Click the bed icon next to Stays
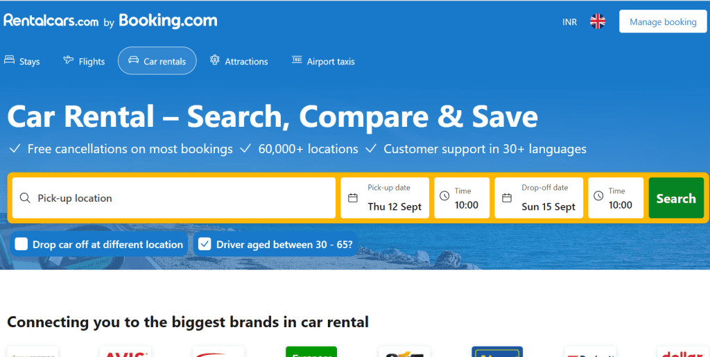The width and height of the screenshot is (710, 357). (10, 60)
